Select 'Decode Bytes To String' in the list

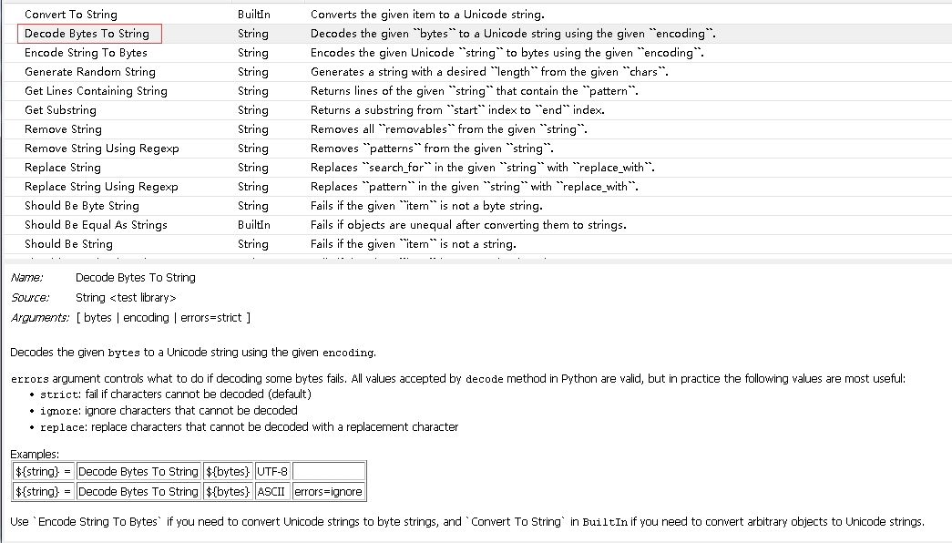tap(87, 34)
